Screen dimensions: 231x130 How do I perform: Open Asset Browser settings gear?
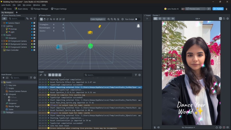coord(35,78)
